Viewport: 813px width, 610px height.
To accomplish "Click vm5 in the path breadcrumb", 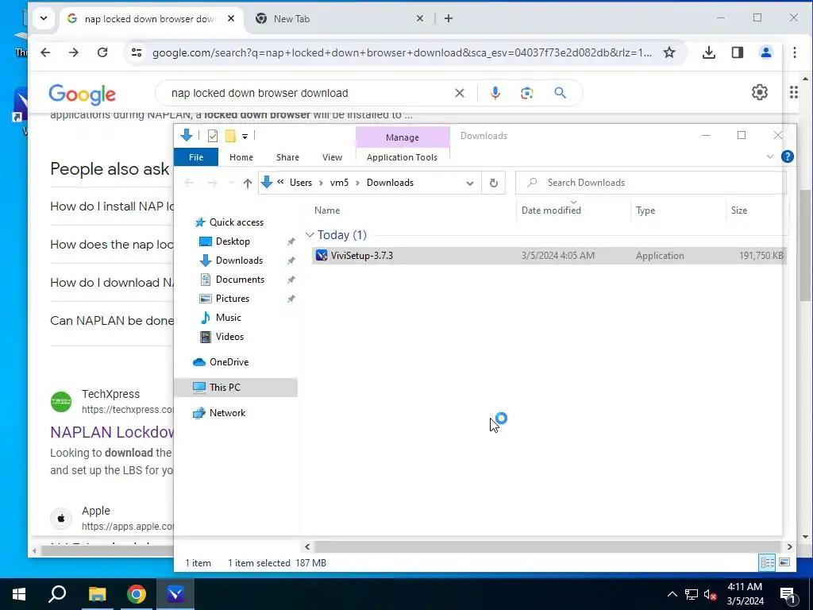I will [x=340, y=183].
